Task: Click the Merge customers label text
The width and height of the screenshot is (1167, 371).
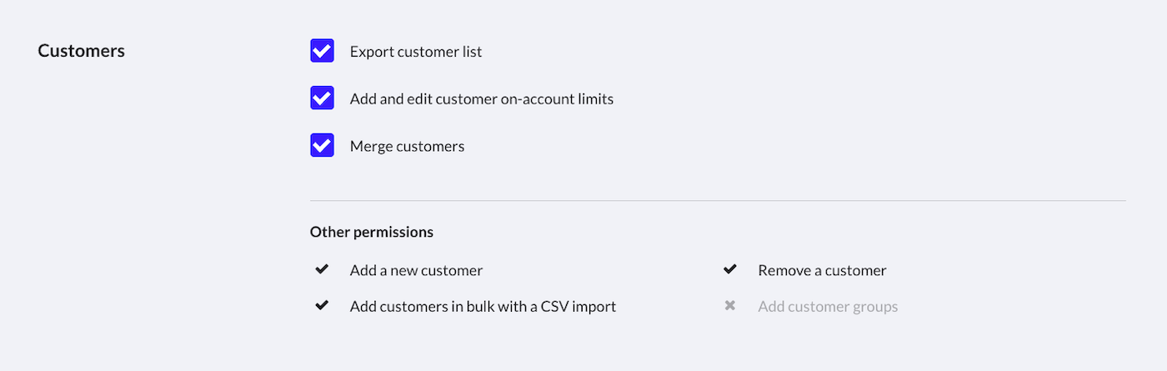Action: coord(407,147)
